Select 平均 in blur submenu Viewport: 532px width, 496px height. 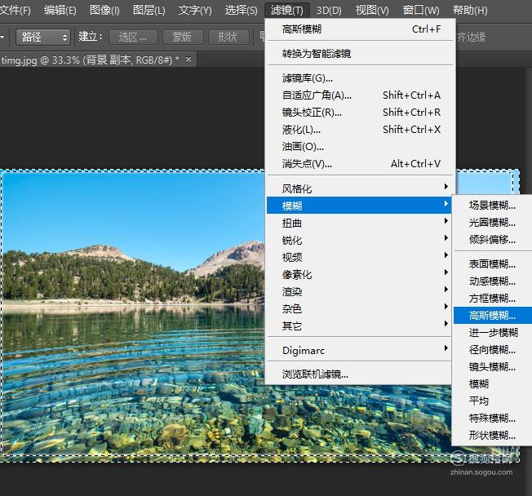[x=493, y=401]
